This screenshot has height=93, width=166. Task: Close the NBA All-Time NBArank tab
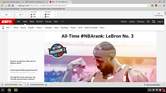pyautogui.click(x=70, y=2)
